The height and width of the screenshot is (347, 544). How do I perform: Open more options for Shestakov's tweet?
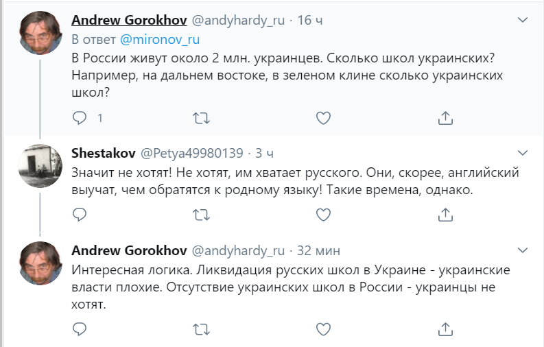[x=523, y=152]
